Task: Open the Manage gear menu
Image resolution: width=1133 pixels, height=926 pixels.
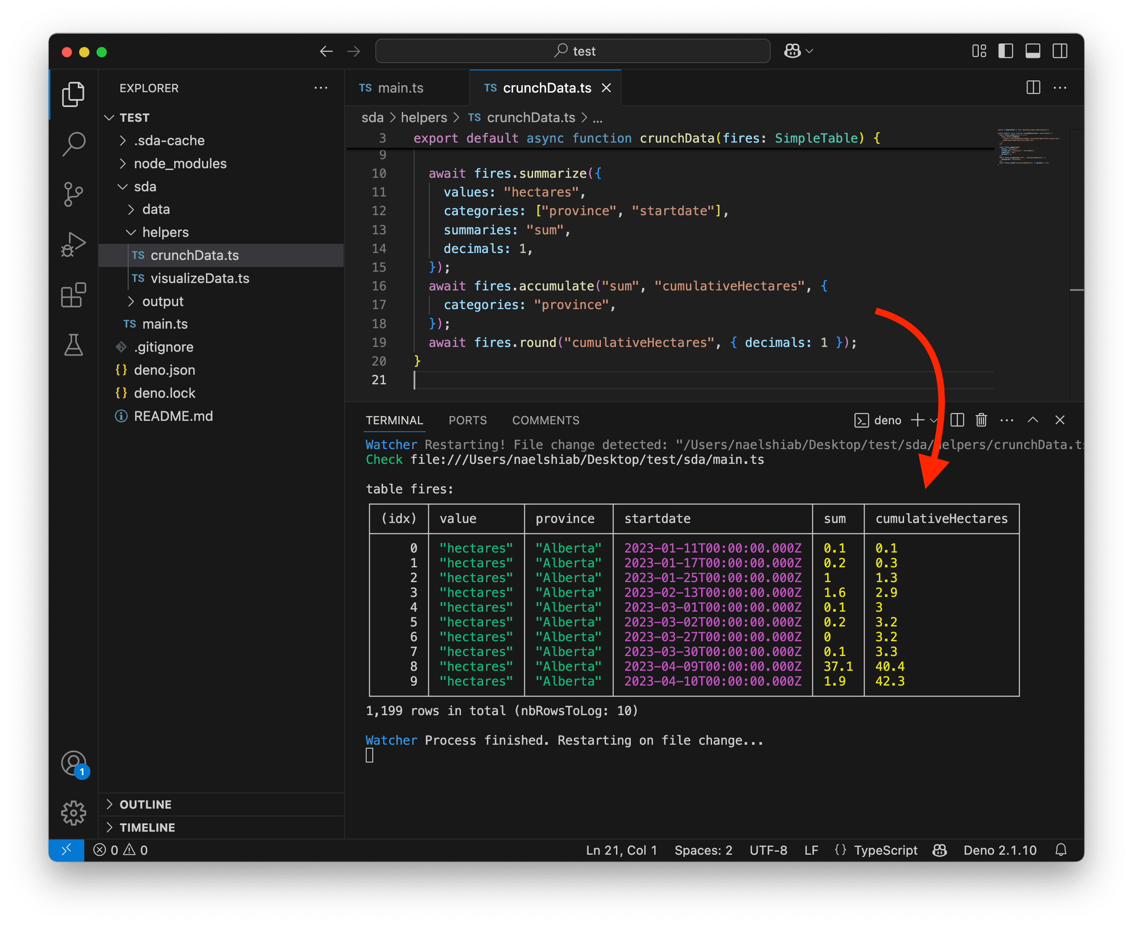Action: (x=73, y=813)
